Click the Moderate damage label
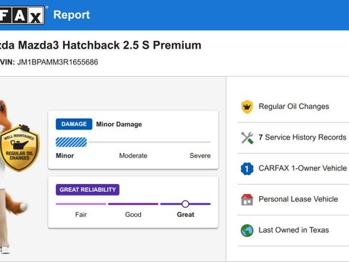The width and height of the screenshot is (349, 262). pos(133,156)
